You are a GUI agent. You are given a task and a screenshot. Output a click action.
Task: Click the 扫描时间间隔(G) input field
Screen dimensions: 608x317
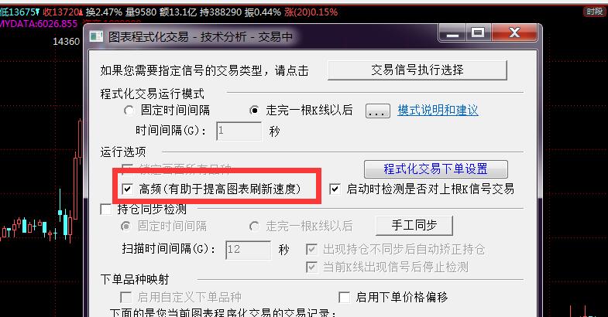[x=248, y=250]
